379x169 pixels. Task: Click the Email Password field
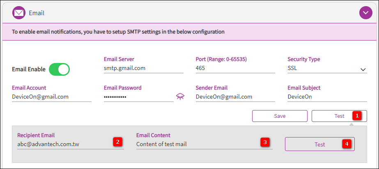pyautogui.click(x=138, y=97)
